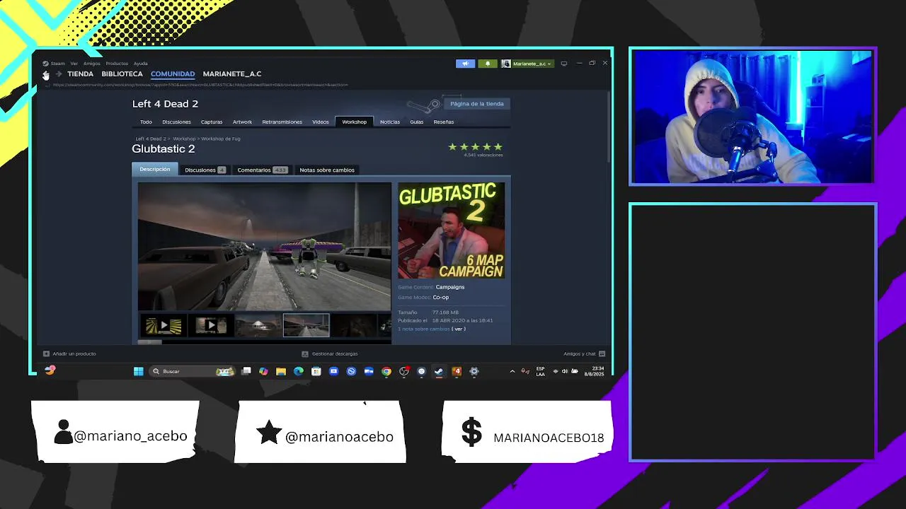Click Gestionar descargas button
This screenshot has width=906, height=509.
330,353
